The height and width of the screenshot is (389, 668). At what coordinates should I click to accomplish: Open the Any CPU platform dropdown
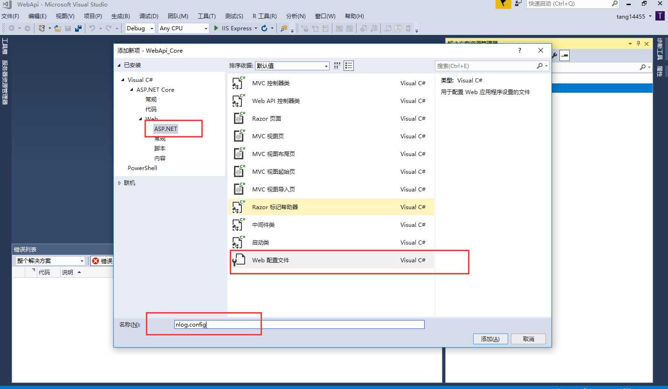pyautogui.click(x=184, y=28)
